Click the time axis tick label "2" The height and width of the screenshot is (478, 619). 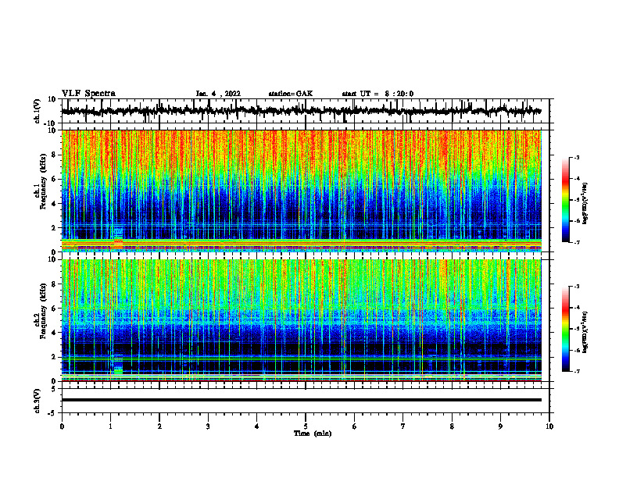click(x=159, y=426)
